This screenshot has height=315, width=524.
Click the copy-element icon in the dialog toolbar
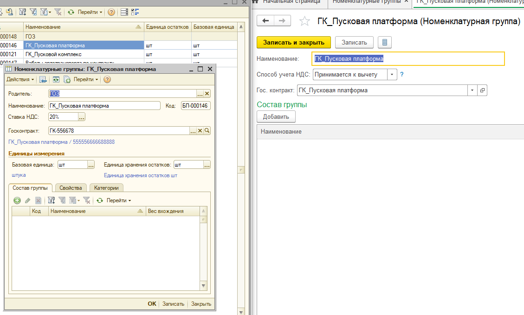tap(67, 79)
